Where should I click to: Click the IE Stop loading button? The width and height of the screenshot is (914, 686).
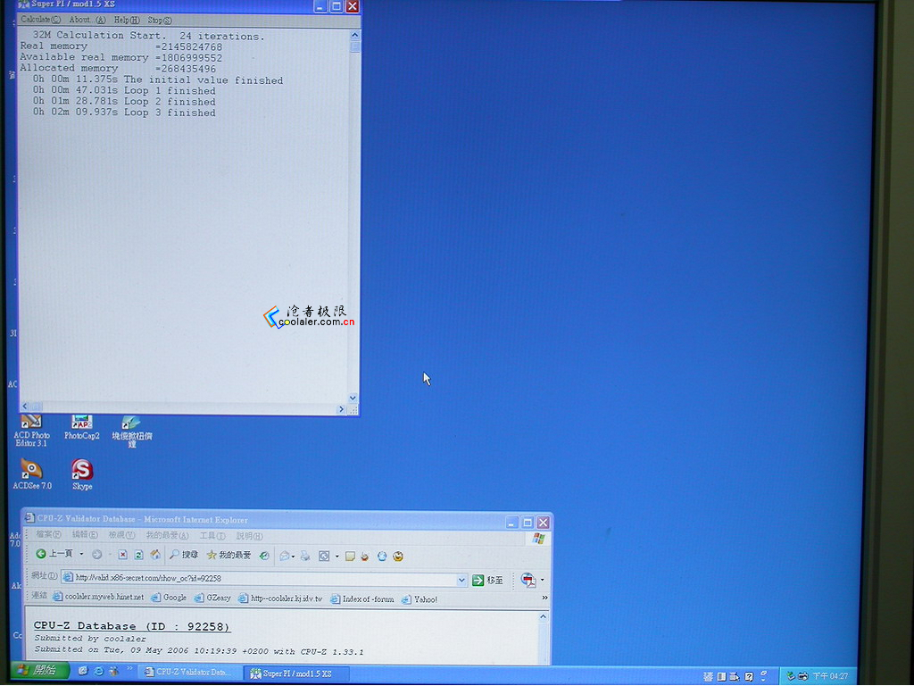tap(122, 555)
